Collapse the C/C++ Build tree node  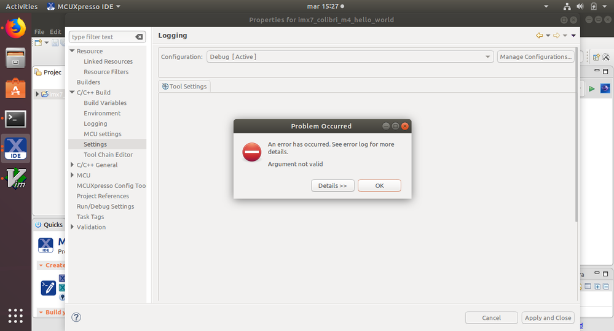pos(72,92)
